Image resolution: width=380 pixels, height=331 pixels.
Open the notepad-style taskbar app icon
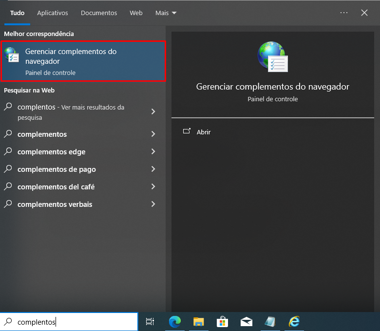coord(270,322)
